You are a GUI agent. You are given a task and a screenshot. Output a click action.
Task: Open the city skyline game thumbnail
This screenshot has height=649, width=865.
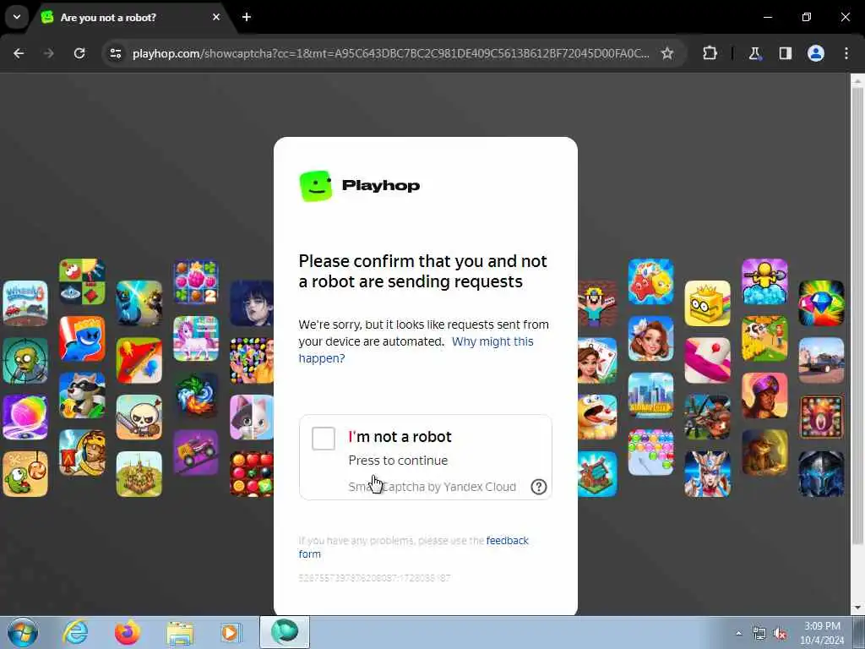point(651,395)
